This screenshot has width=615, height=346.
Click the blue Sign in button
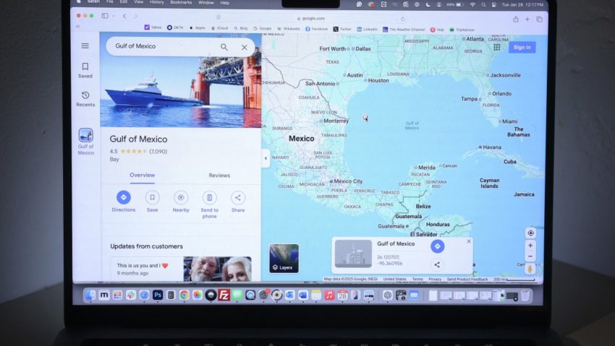[x=522, y=48]
